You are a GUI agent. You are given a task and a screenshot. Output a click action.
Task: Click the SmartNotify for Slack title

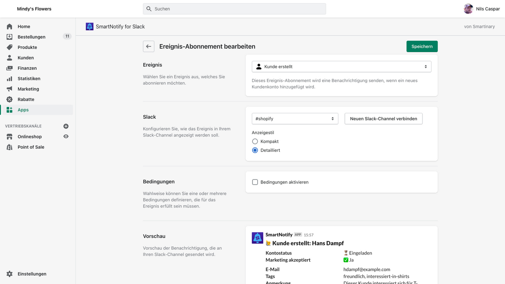tap(120, 26)
